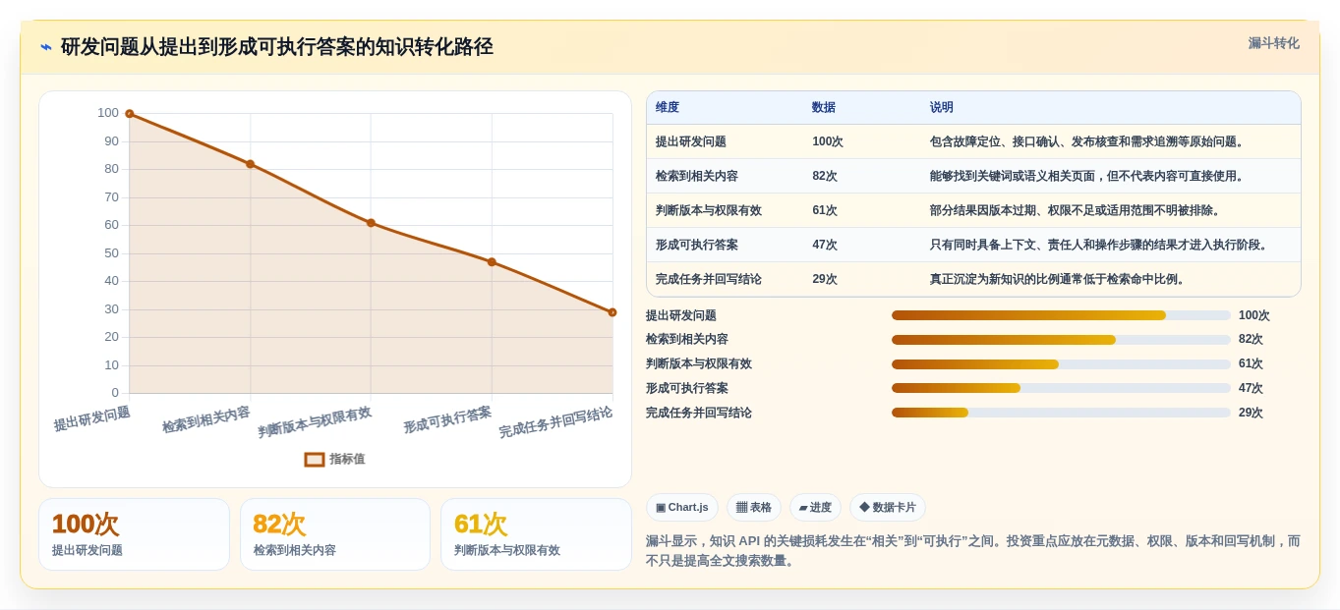Click the 82次 cell in the table

pyautogui.click(x=825, y=176)
